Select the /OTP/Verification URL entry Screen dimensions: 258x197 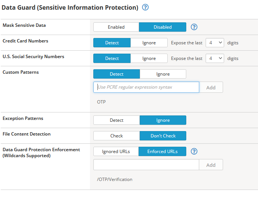click(x=115, y=179)
